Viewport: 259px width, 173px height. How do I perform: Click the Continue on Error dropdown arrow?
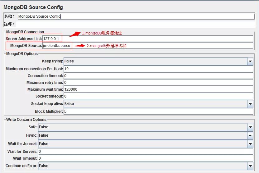click(x=250, y=166)
